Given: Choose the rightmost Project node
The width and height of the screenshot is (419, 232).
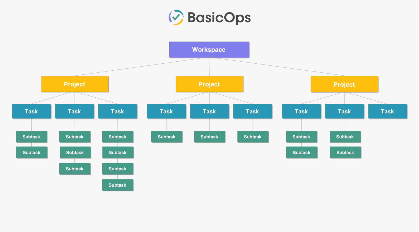Looking at the screenshot, I should tap(344, 84).
